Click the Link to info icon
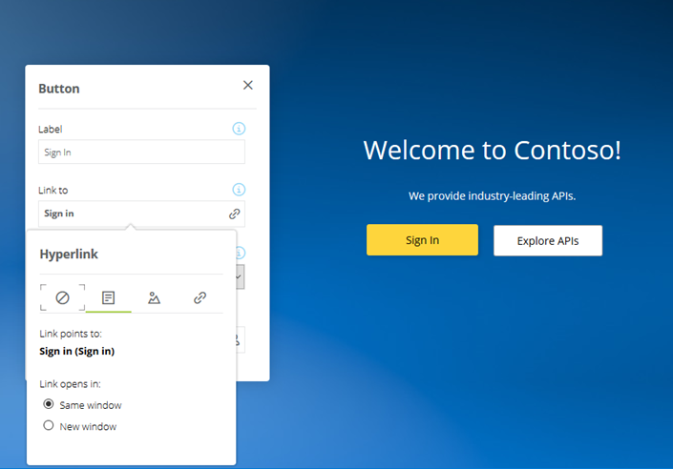This screenshot has width=673, height=469. pos(239,189)
